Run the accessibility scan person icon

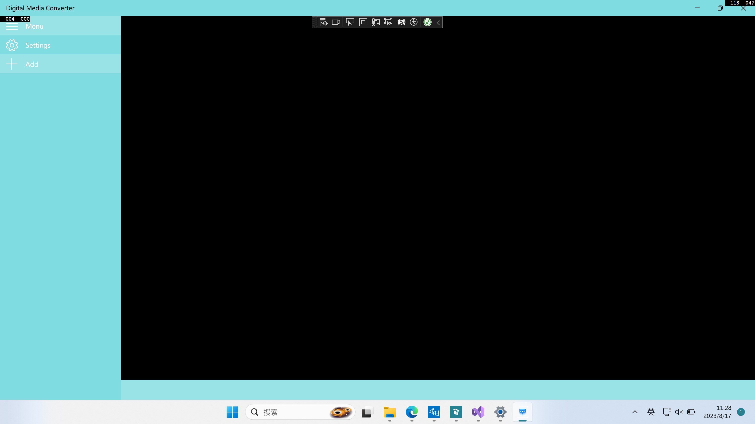413,22
